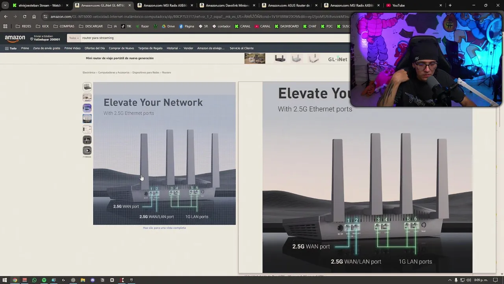504x284 pixels.
Task: Open the Todo hamburger menu
Action: 11,48
